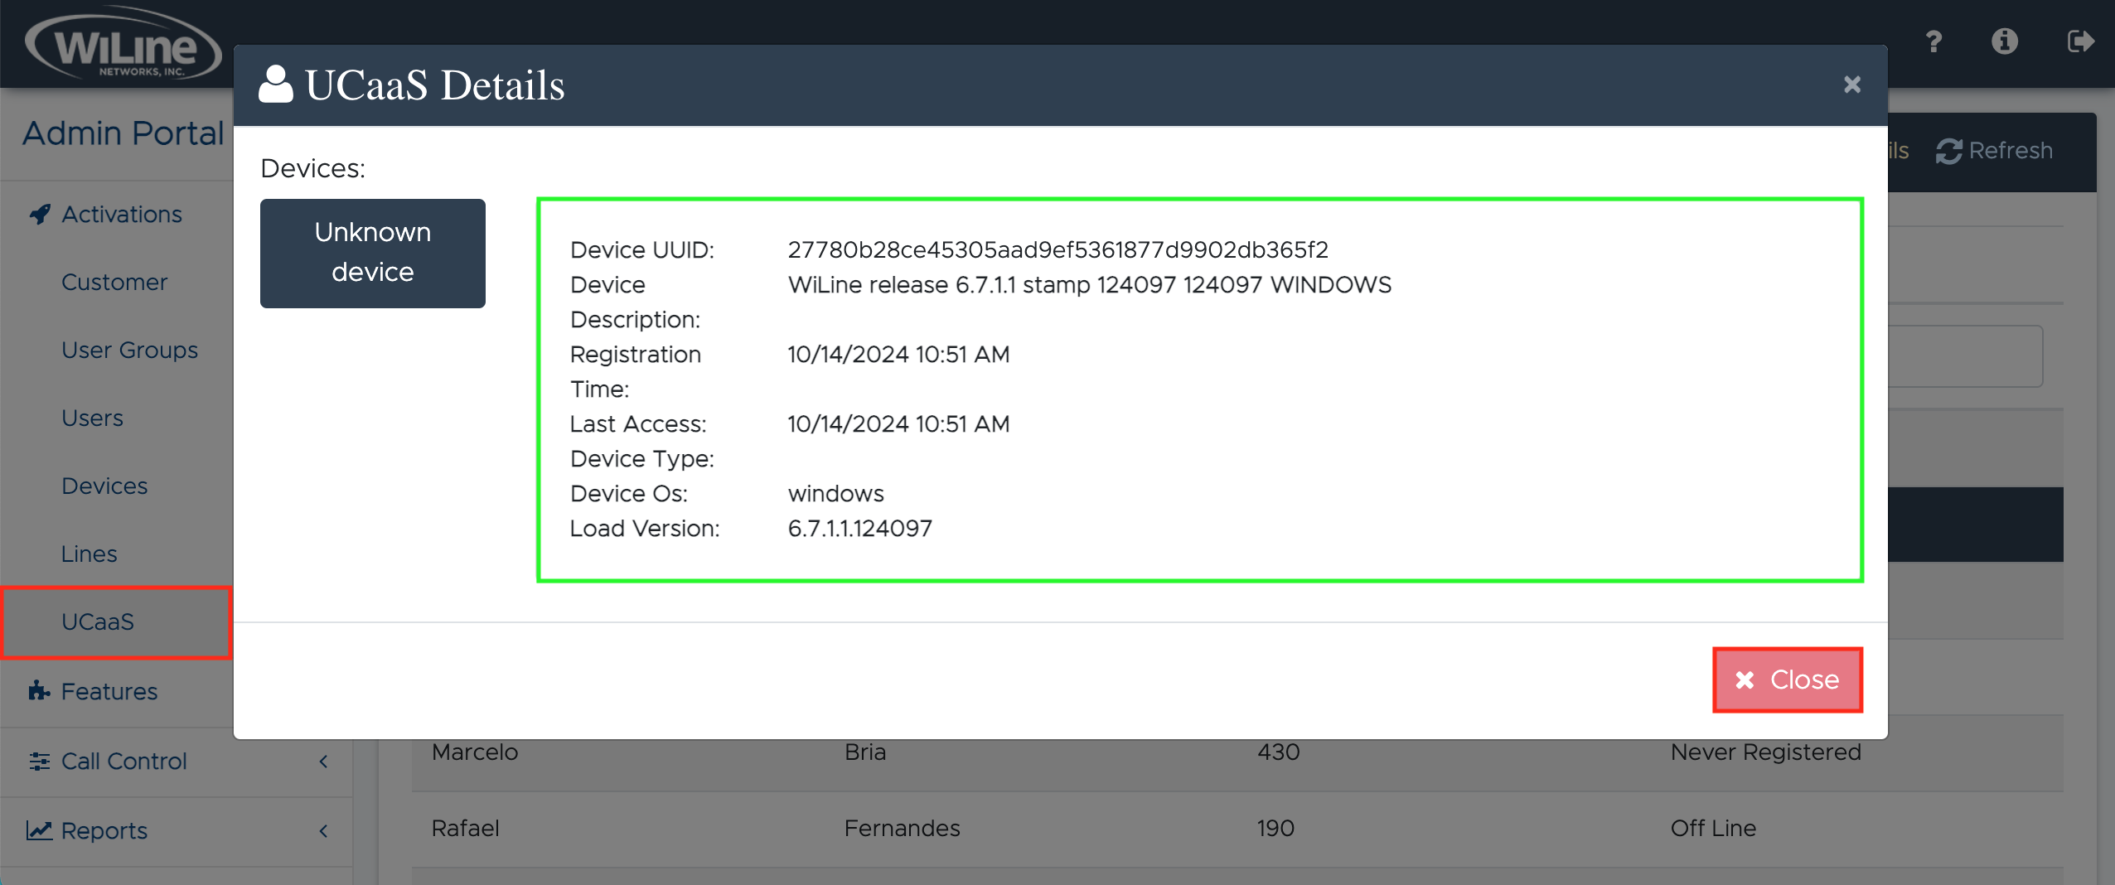Select the User Groups sidebar item
Viewport: 2115px width, 885px height.
[129, 350]
